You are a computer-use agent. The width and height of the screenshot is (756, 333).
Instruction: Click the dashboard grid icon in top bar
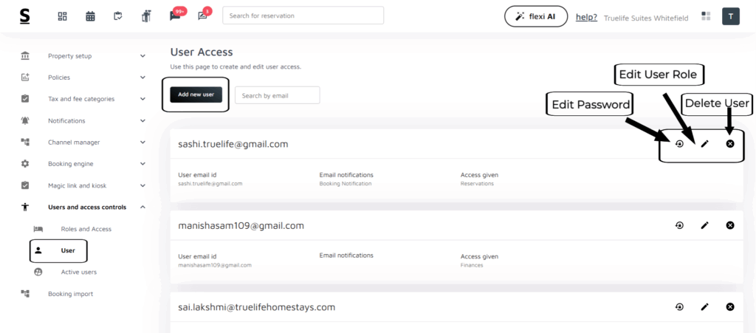pos(63,16)
